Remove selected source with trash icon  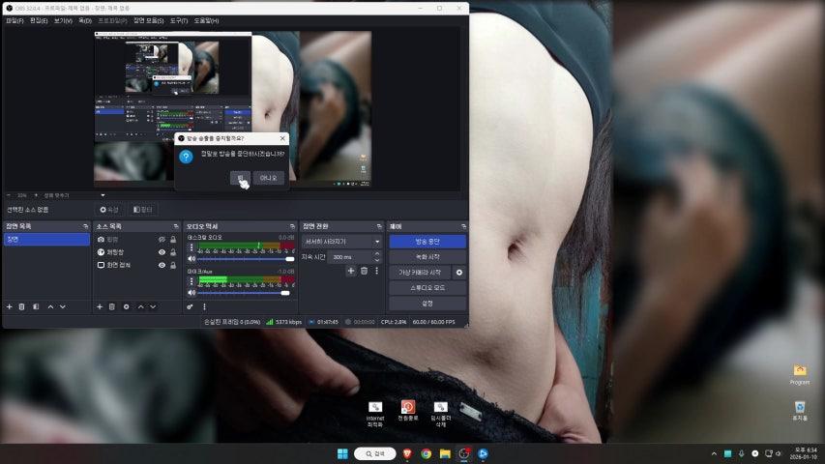click(112, 306)
